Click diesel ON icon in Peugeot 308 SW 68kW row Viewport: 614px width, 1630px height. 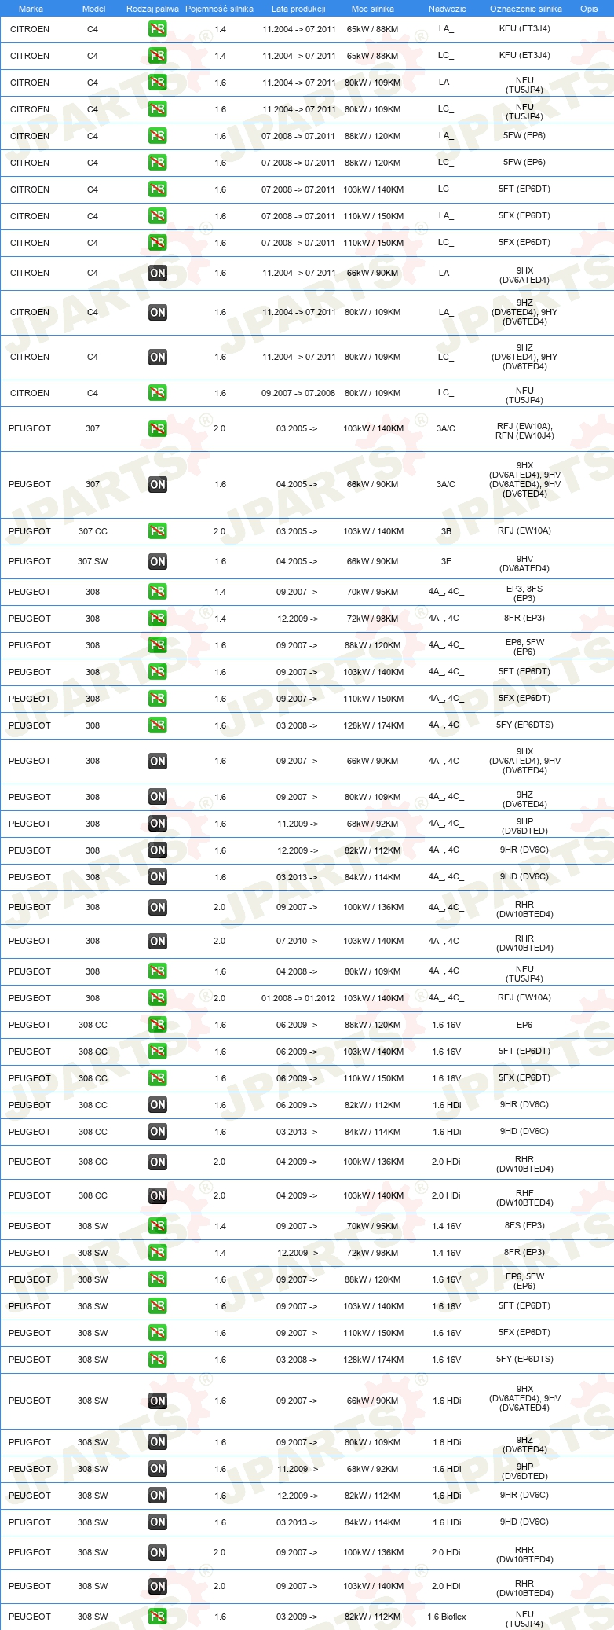point(158,1470)
